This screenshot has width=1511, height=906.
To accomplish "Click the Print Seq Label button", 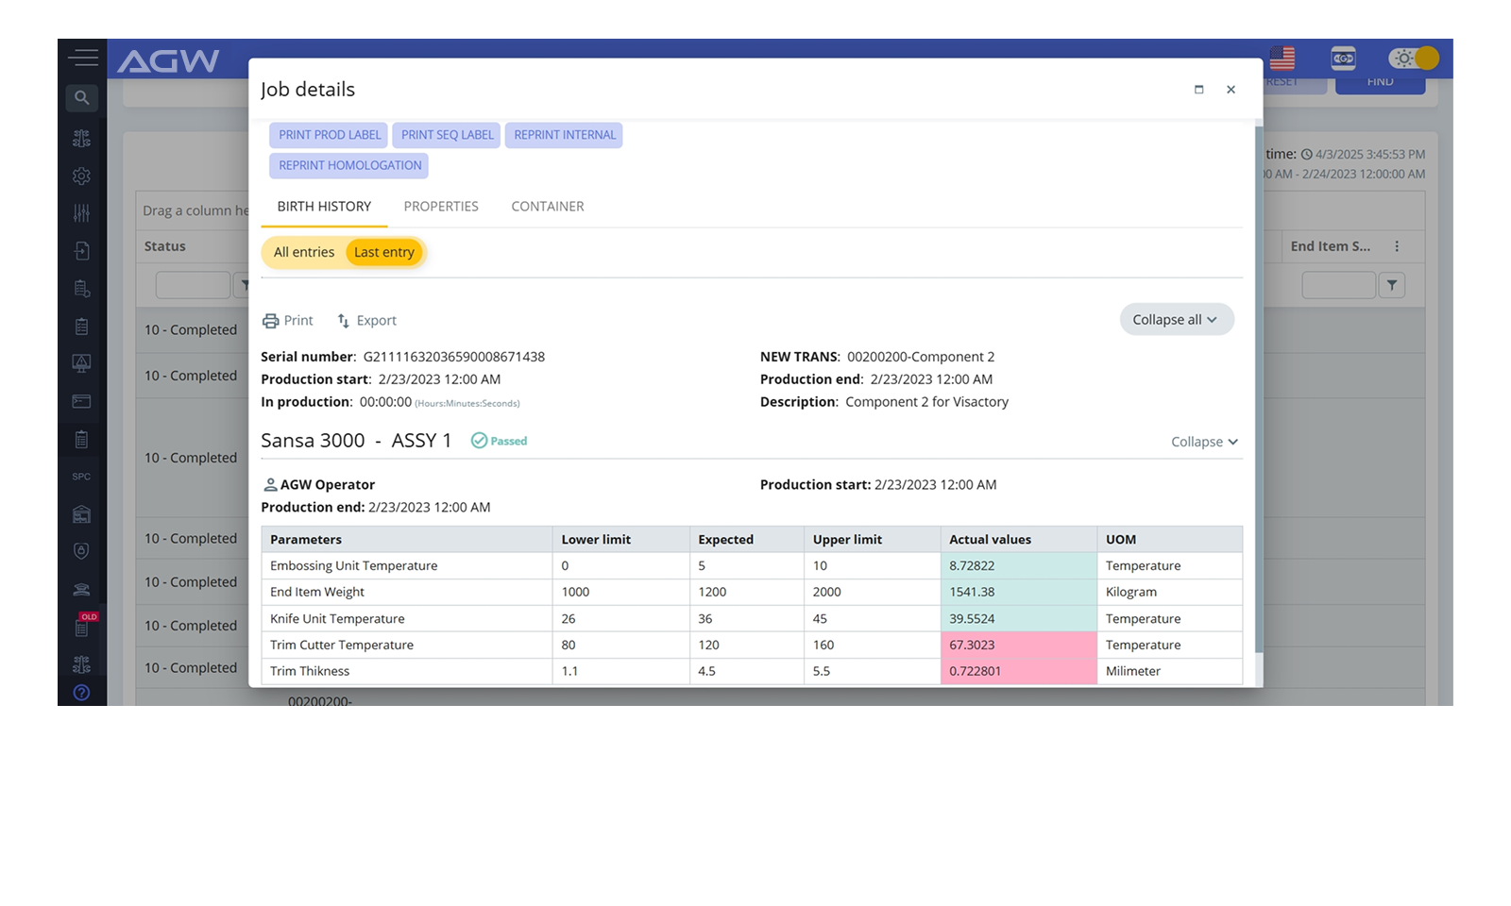I will coord(447,135).
